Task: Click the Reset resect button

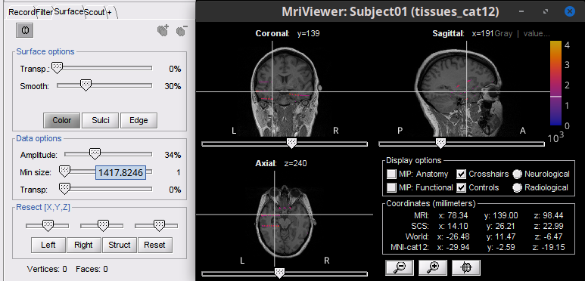Action: [154, 245]
